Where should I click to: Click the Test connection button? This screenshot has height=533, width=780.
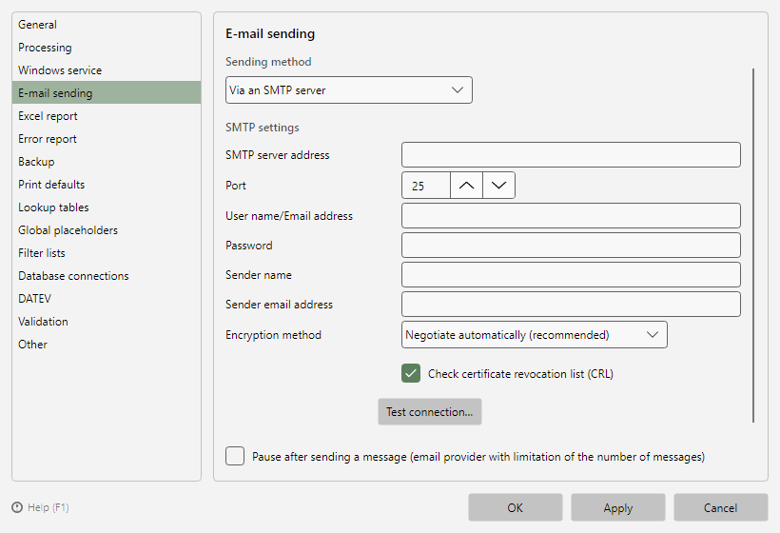(x=430, y=411)
